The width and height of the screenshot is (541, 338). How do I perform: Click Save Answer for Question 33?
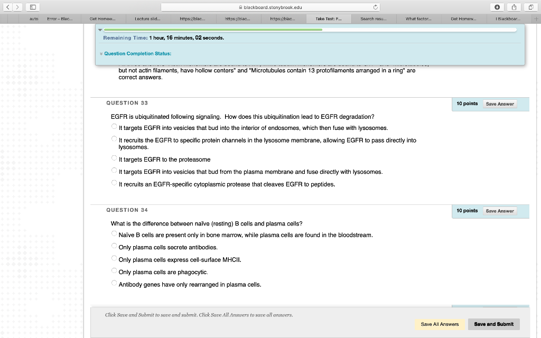499,104
